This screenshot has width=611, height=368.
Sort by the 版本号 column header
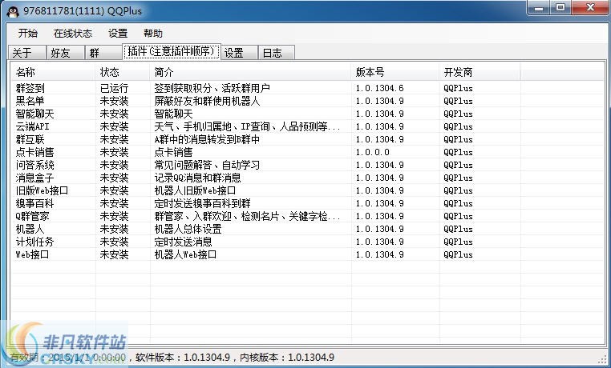[x=395, y=72]
